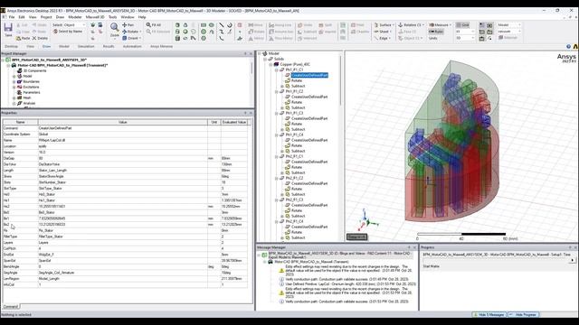This screenshot has width=579, height=325.
Task: Switch to the Automation ribbon tab
Action: click(x=132, y=46)
